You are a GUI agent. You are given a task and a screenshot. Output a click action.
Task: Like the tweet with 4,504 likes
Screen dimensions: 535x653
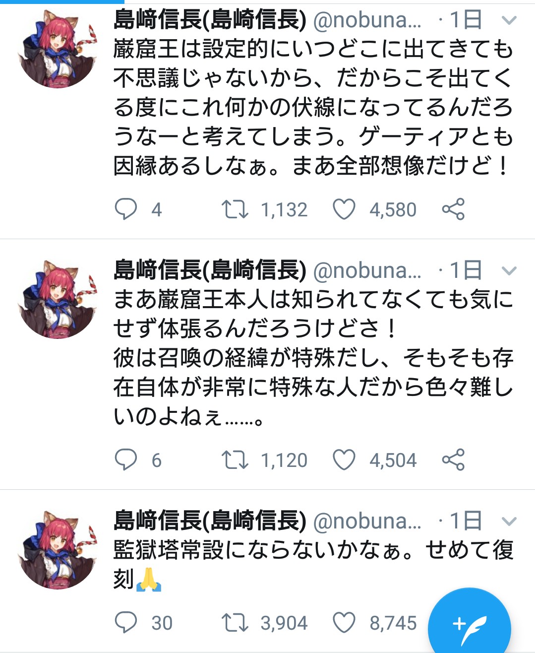tap(344, 459)
